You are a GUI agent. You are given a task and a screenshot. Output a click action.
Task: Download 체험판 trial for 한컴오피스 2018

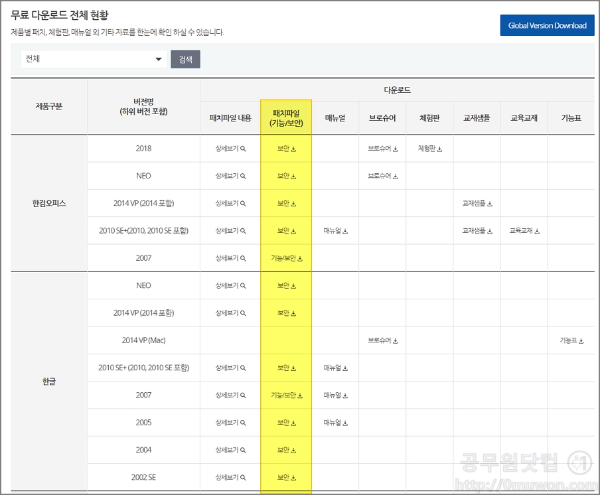(x=429, y=149)
